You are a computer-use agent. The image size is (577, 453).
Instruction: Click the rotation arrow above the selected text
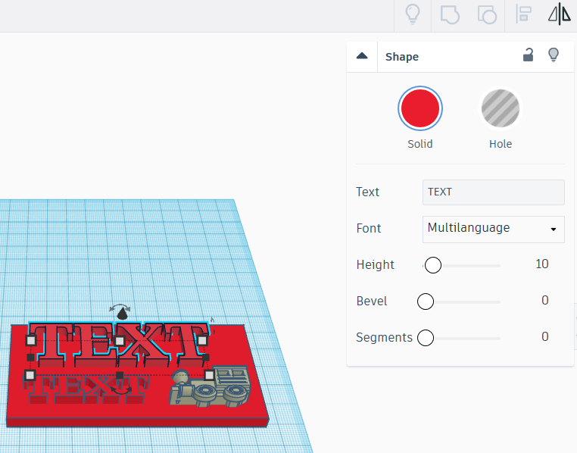coord(120,308)
